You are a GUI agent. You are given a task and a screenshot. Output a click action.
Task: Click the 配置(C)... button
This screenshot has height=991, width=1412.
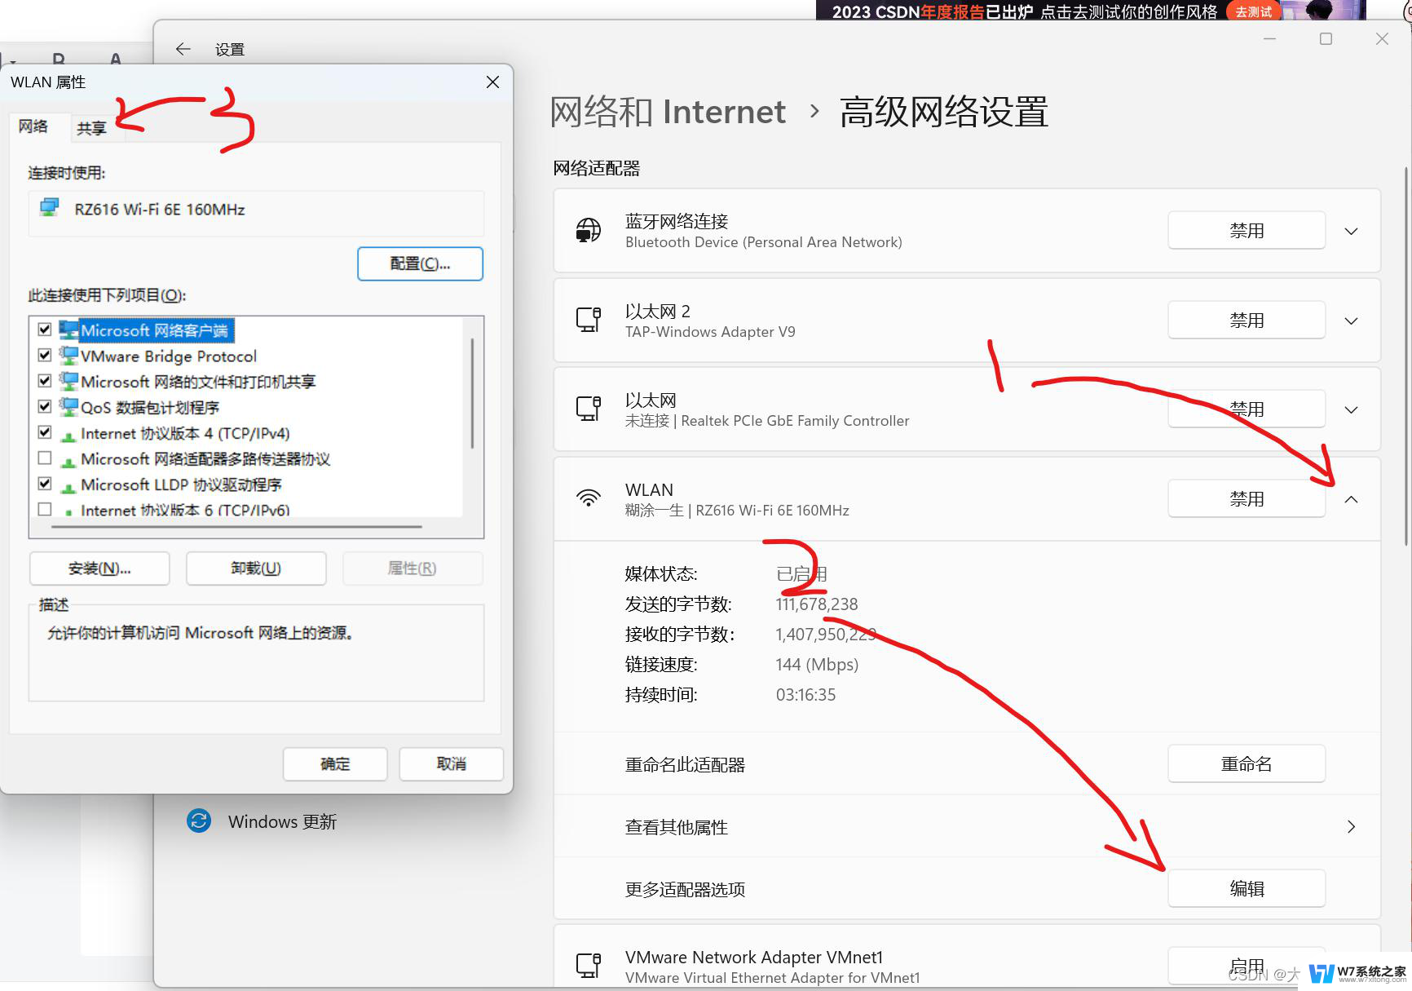[420, 263]
